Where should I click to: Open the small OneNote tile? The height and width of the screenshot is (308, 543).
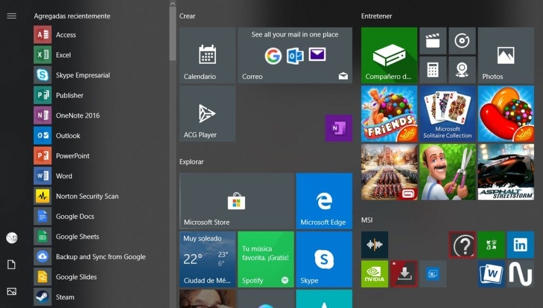pyautogui.click(x=338, y=128)
